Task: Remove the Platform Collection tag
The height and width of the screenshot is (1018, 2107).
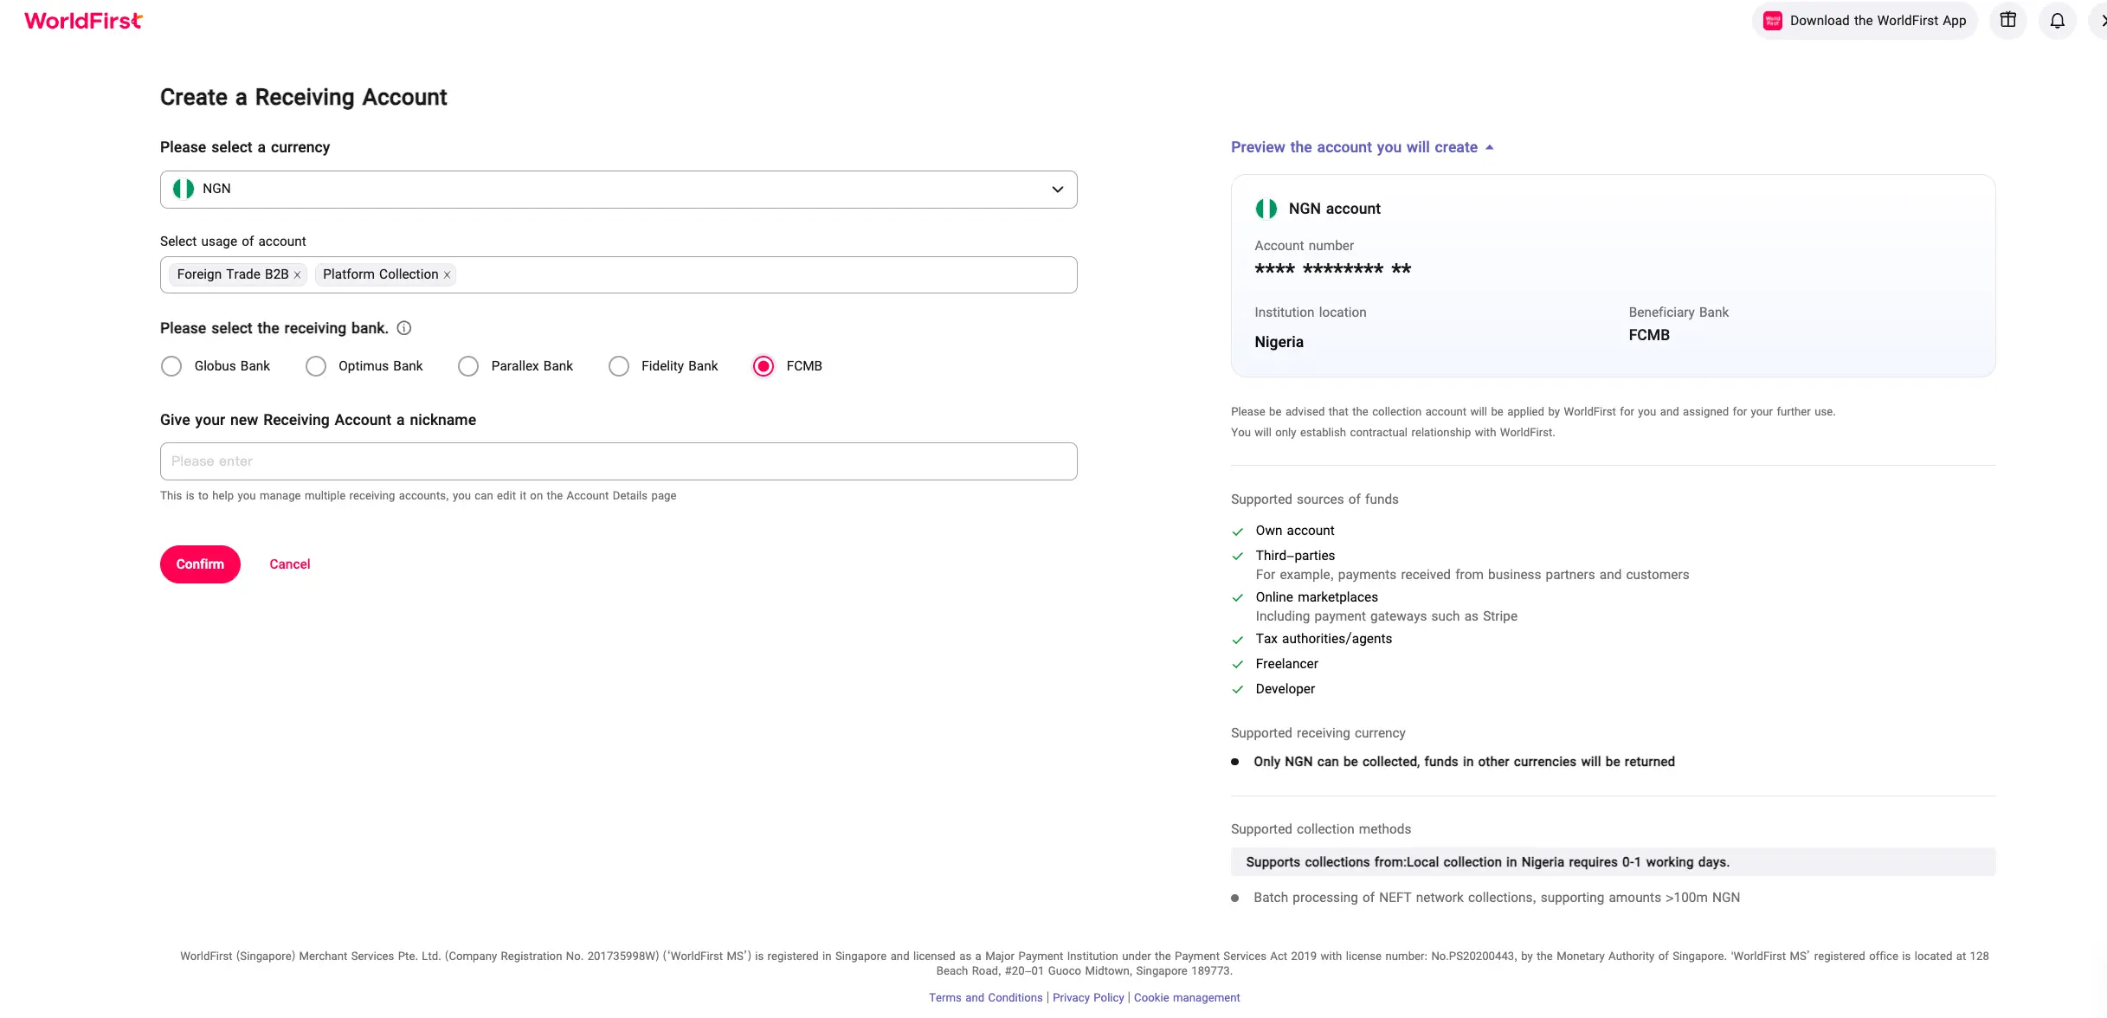Action: point(447,275)
